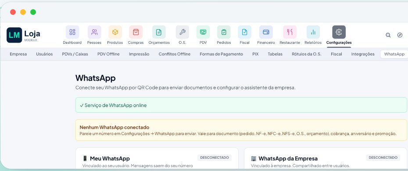Image resolution: width=408 pixels, height=171 pixels.
Task: Open the Conflitos Offline tab
Action: tap(175, 54)
